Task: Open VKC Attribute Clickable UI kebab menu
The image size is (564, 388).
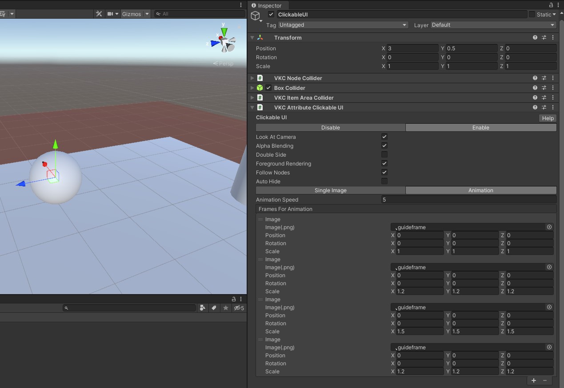Action: [x=553, y=108]
